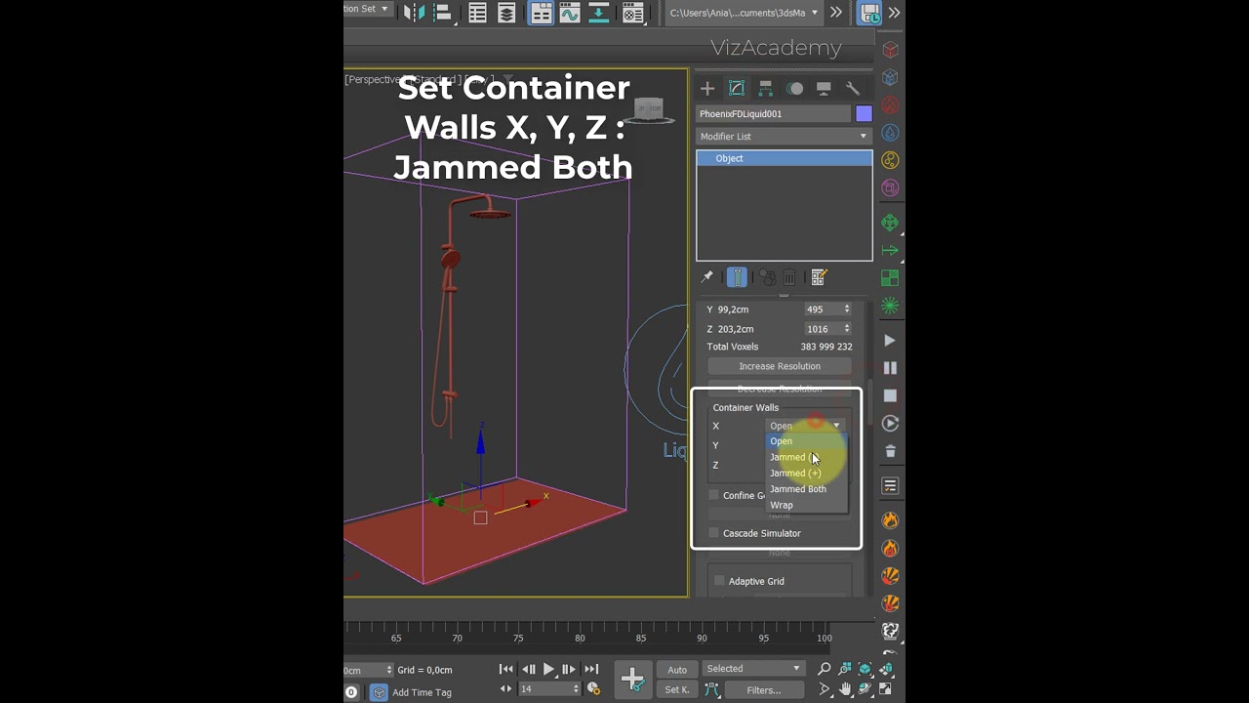Viewport: 1249px width, 703px height.
Task: Click the Increase Resolution button
Action: point(780,366)
